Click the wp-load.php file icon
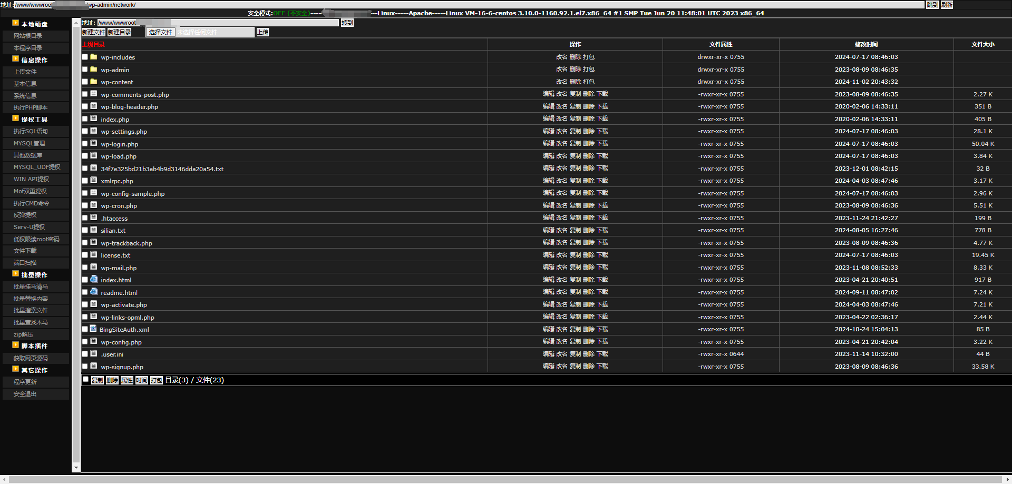Viewport: 1012px width, 484px height. tap(94, 156)
